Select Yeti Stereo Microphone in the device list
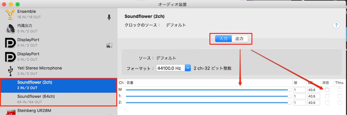This screenshot has width=347, height=115. (58, 71)
